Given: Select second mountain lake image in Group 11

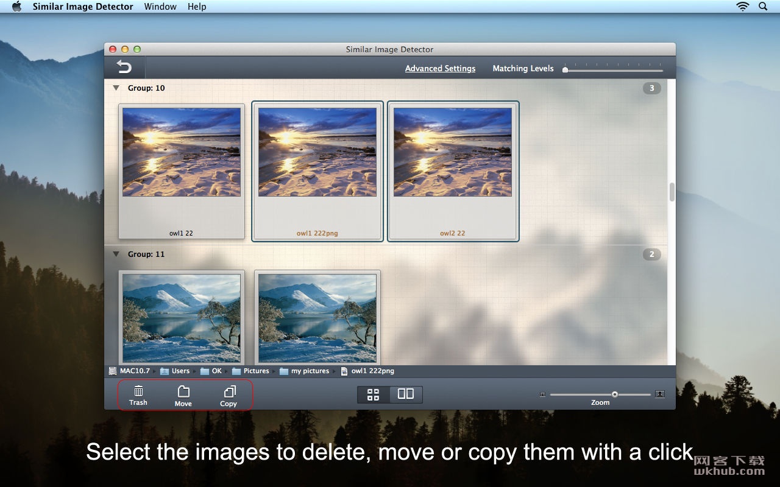Looking at the screenshot, I should tap(317, 318).
